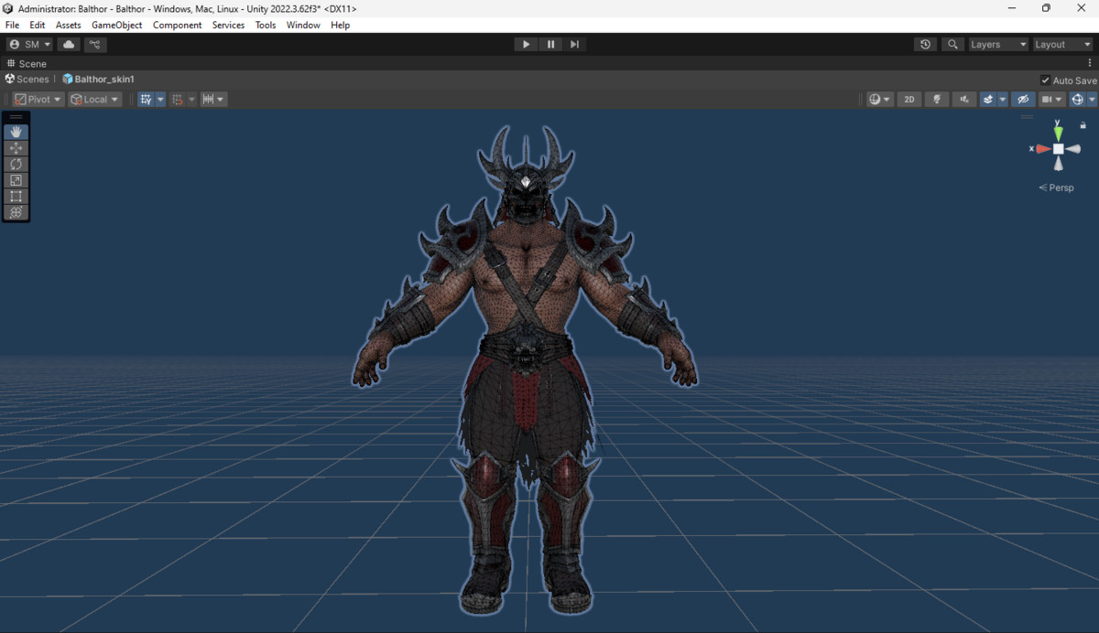This screenshot has height=633, width=1099.
Task: Toggle gizmos visibility in Scene view
Action: (x=1078, y=99)
